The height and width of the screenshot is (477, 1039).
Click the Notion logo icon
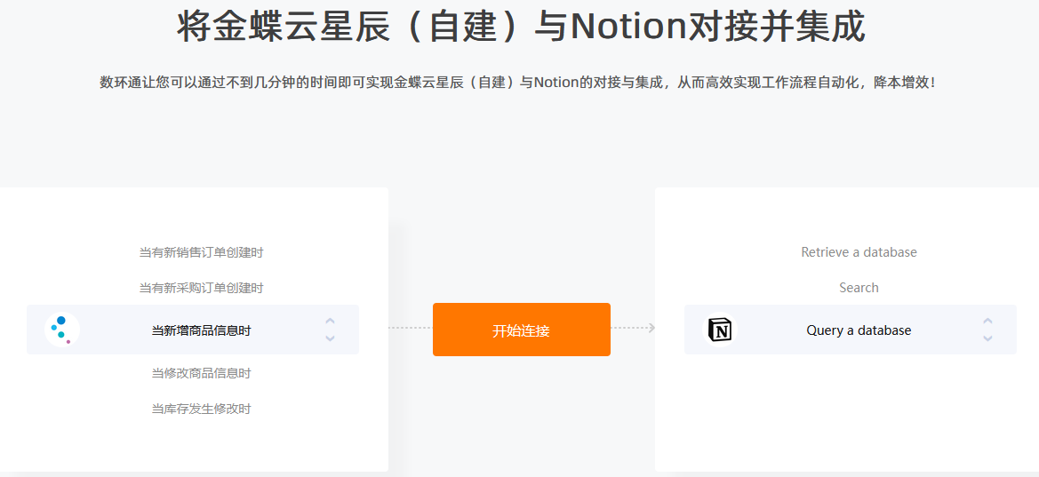pos(719,330)
